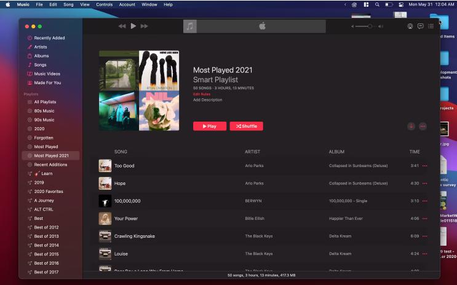Click the Edit Rules link

pos(202,94)
